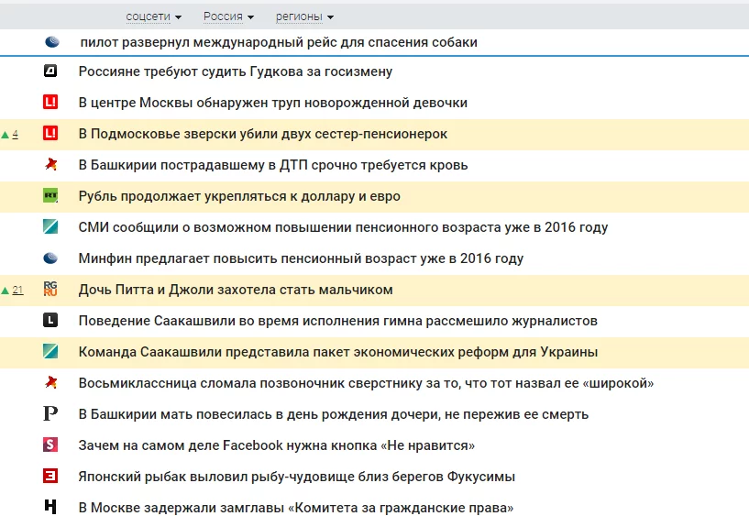Click the rank change indicator showing 21
The width and height of the screenshot is (749, 516).
[x=13, y=291]
